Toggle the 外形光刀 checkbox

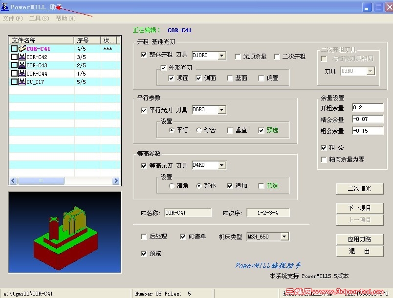[163, 68]
